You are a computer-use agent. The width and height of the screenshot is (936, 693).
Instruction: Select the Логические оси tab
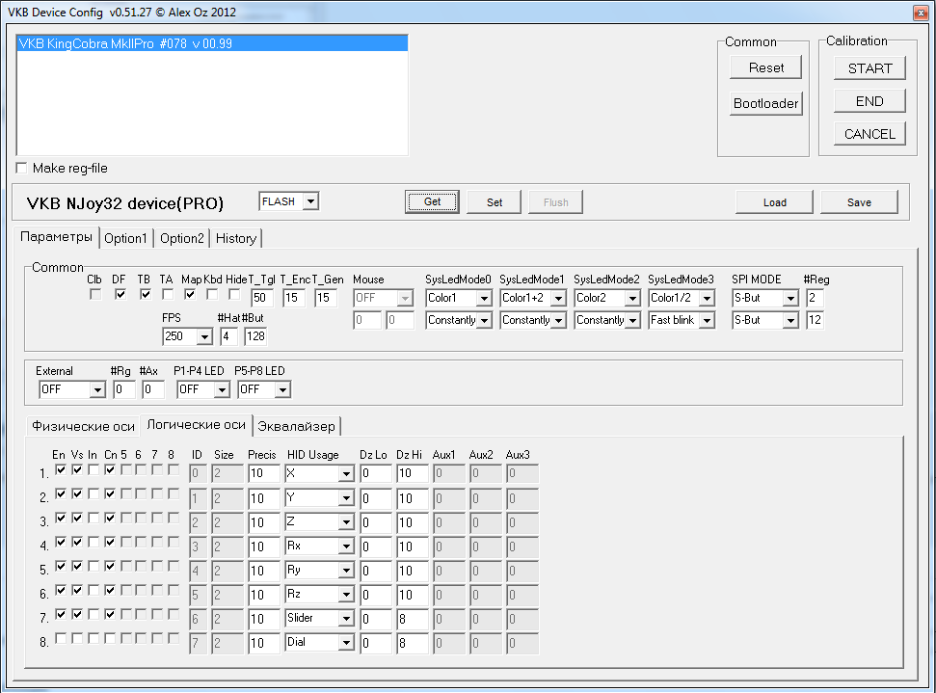point(197,424)
